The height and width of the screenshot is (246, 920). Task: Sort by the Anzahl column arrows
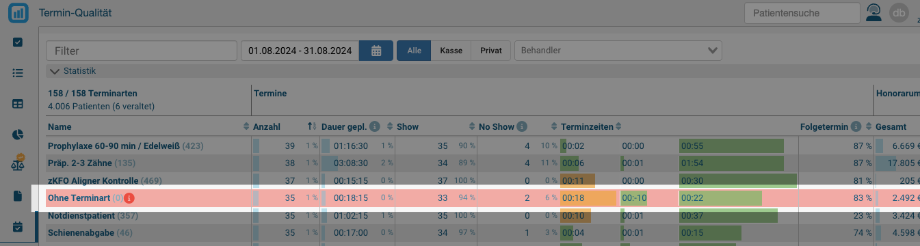pyautogui.click(x=312, y=127)
